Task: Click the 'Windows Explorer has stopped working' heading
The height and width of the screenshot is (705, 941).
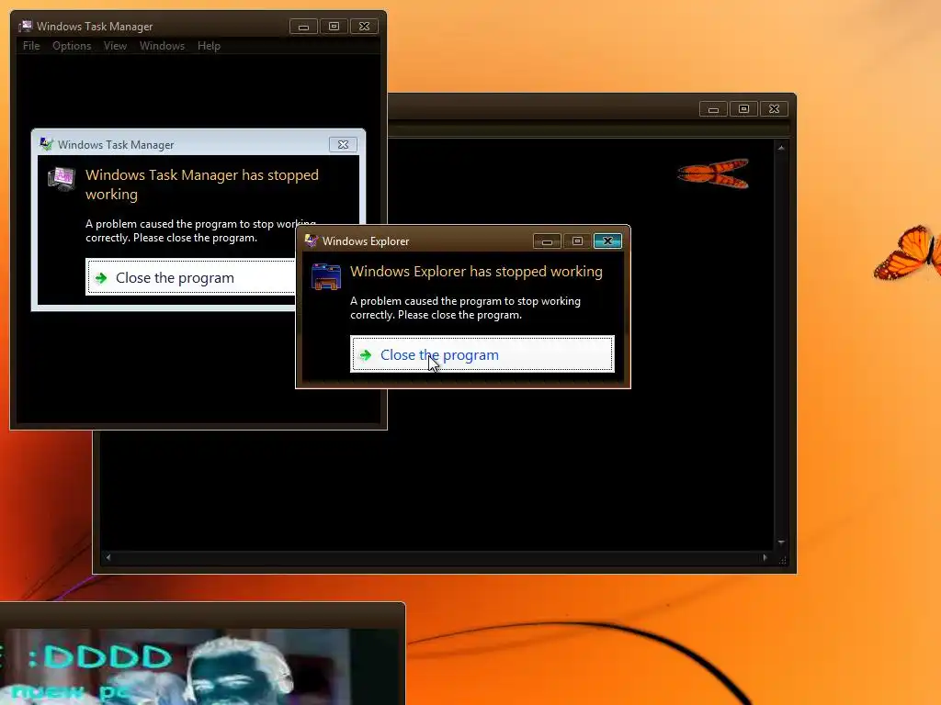Action: tap(476, 271)
